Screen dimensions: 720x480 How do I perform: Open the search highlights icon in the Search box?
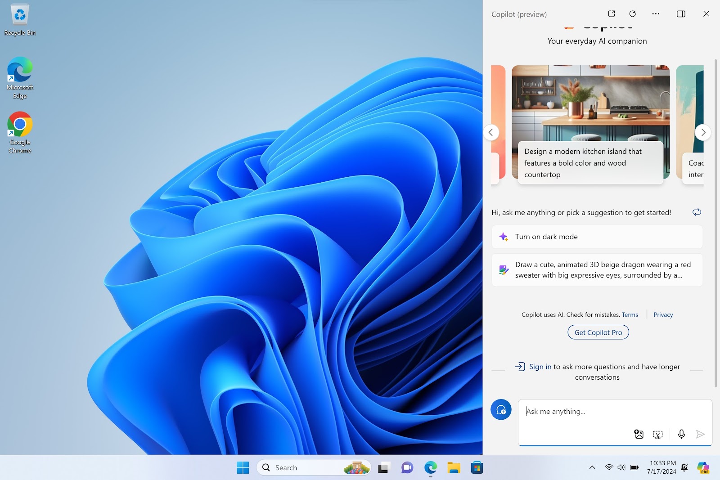357,468
